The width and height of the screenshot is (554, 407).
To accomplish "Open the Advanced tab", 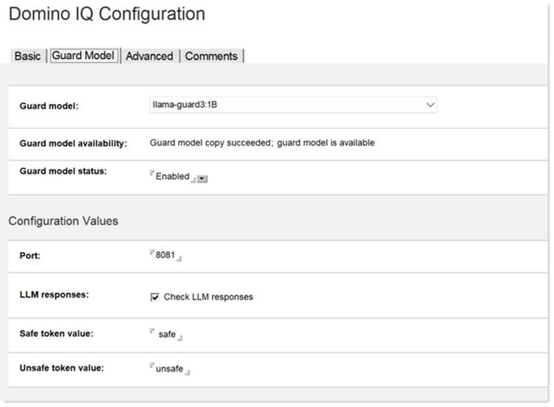I will click(x=150, y=56).
